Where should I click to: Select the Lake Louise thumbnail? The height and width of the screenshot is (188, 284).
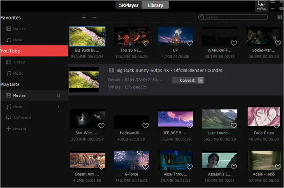(x=220, y=119)
